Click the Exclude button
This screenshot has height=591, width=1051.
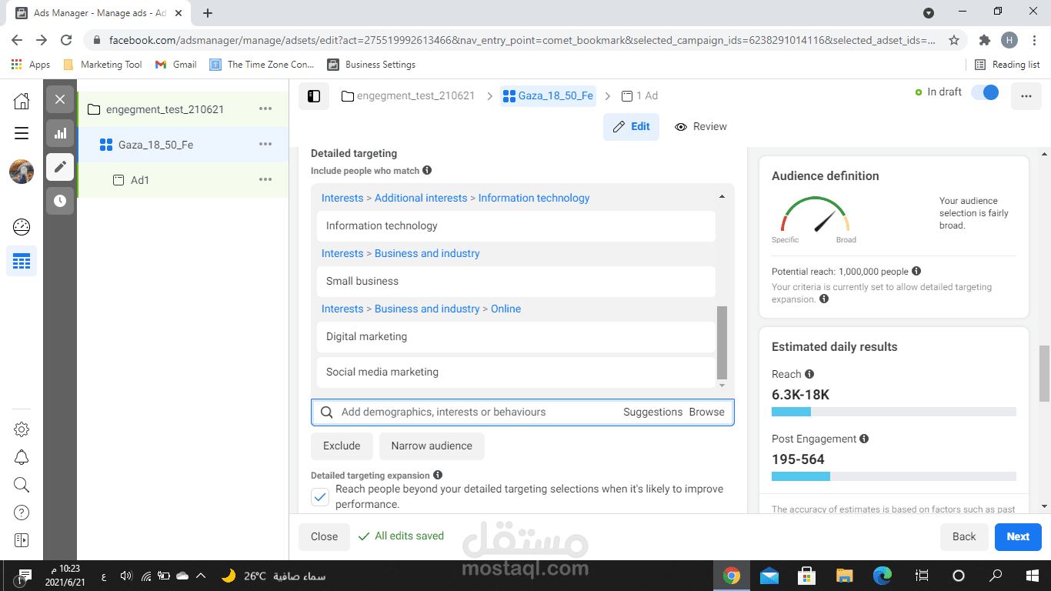(342, 446)
